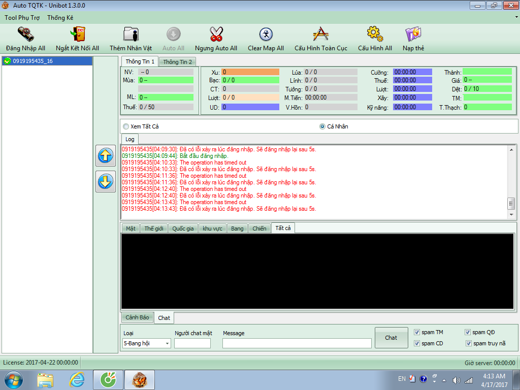Open Cấu Hình Toàn Cục settings
Screen dimensions: 520x390
[321, 34]
